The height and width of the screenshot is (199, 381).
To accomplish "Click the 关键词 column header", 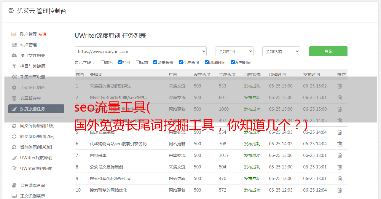I will tap(96, 74).
